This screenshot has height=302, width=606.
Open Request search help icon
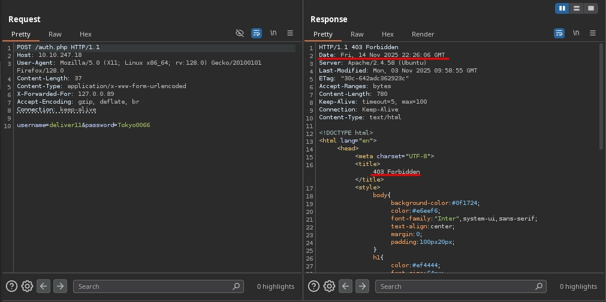click(x=11, y=286)
